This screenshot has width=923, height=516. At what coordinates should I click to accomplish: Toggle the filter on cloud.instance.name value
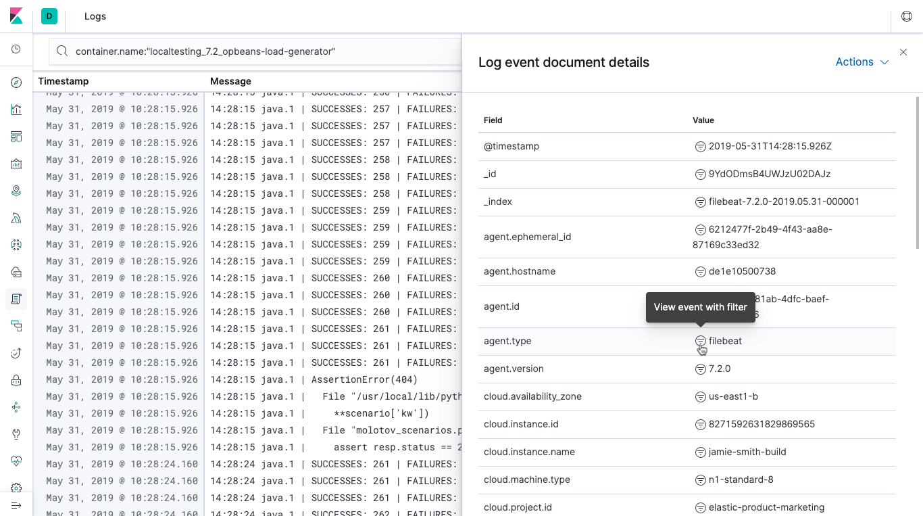pyautogui.click(x=701, y=452)
